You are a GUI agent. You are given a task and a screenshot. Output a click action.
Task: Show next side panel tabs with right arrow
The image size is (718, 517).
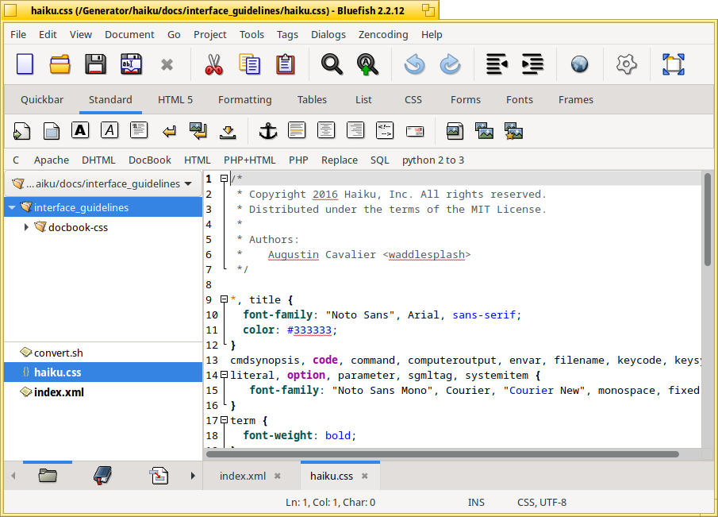point(193,476)
